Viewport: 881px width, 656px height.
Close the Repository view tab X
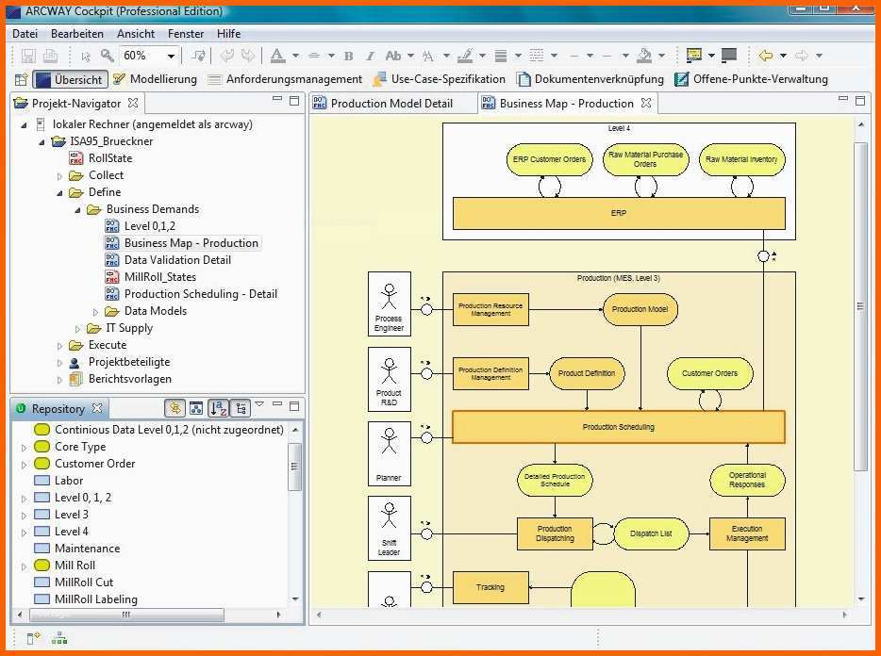click(97, 408)
